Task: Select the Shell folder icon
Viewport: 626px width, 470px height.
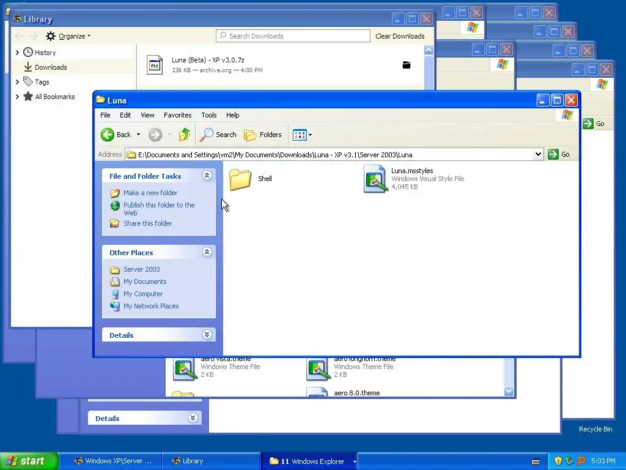Action: click(x=240, y=179)
